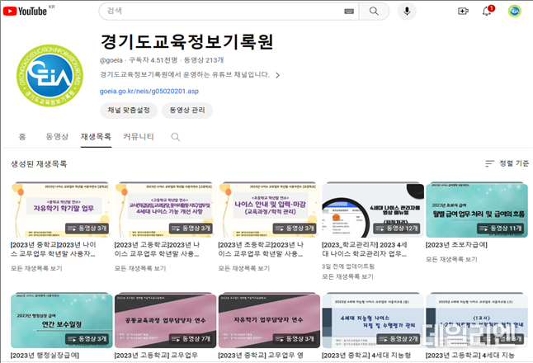This screenshot has width=533, height=363.
Task: Open goeia.go.kr/neis/g05020201.asp link
Action: coord(149,91)
